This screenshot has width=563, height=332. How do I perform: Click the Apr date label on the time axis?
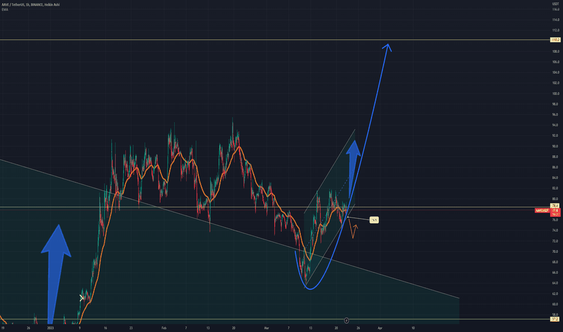380,328
